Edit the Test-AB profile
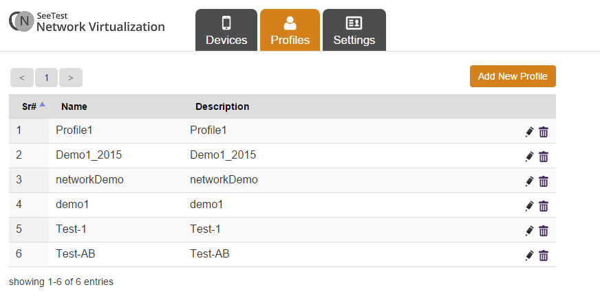This screenshot has height=296, width=600. click(529, 255)
